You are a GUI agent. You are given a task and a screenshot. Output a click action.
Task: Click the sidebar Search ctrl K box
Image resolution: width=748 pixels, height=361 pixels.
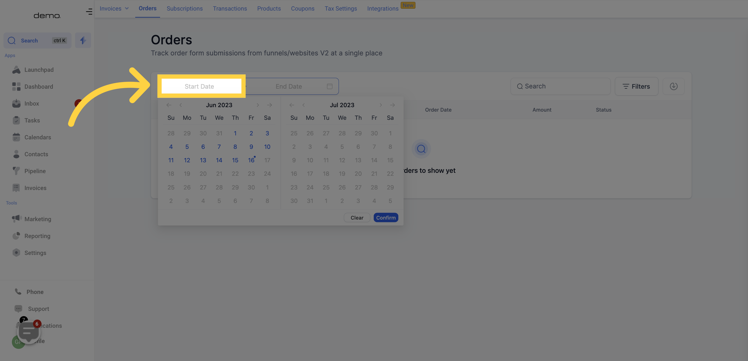(x=38, y=40)
